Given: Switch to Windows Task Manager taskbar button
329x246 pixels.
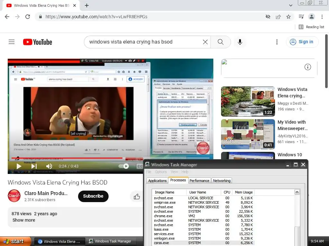Looking at the screenshot, I should tap(110, 242).
